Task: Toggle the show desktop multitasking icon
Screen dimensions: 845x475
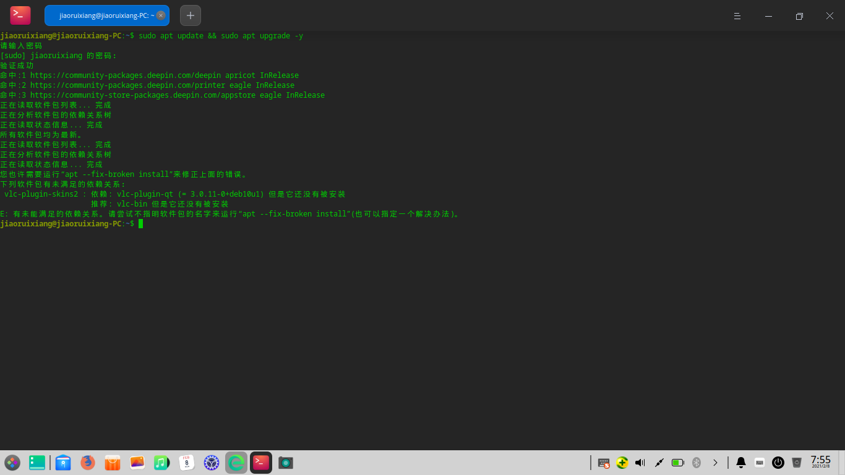Action: tap(37, 463)
